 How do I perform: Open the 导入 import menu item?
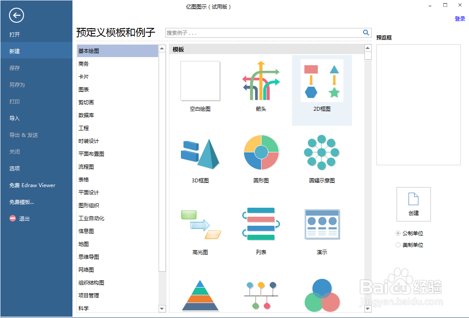point(36,118)
